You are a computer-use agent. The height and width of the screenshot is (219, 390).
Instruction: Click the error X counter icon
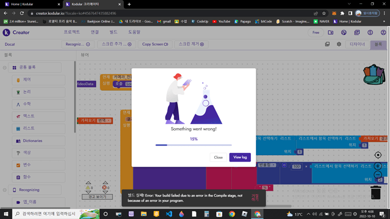105,187
